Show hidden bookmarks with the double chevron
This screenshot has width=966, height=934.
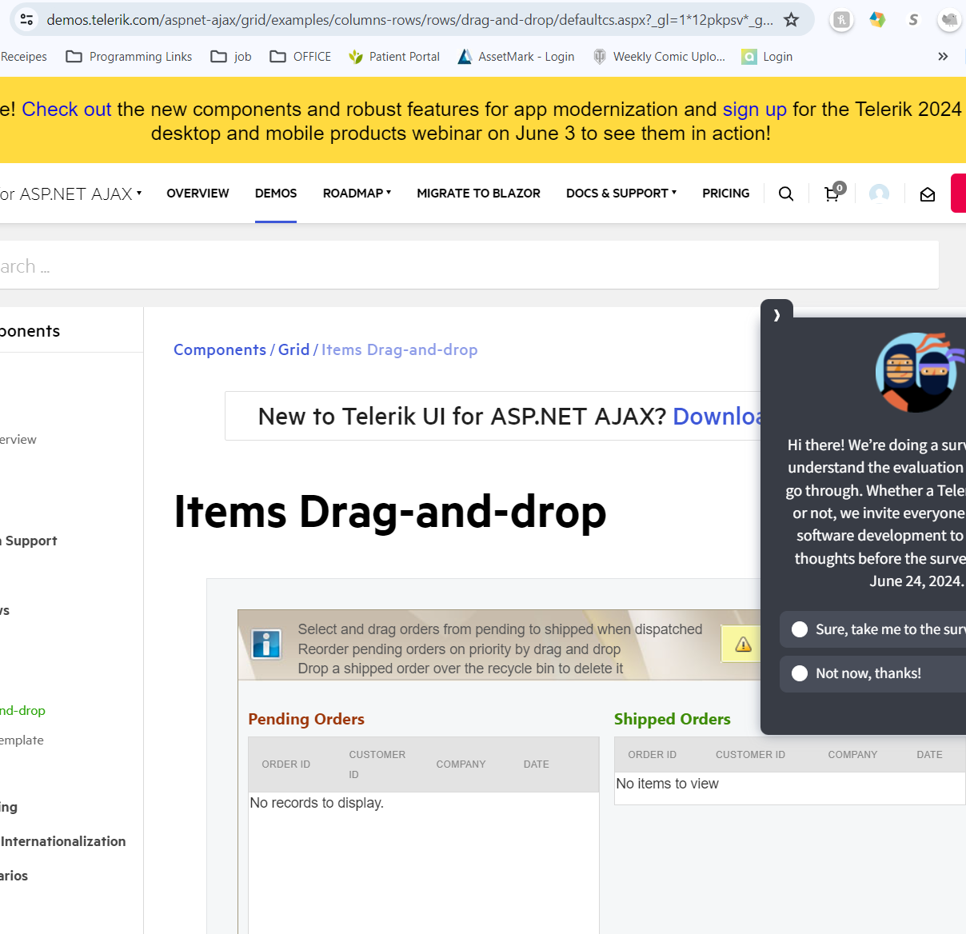point(943,57)
